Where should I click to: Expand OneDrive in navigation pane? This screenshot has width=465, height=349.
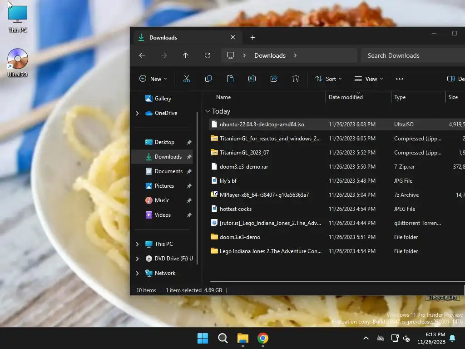tap(137, 113)
